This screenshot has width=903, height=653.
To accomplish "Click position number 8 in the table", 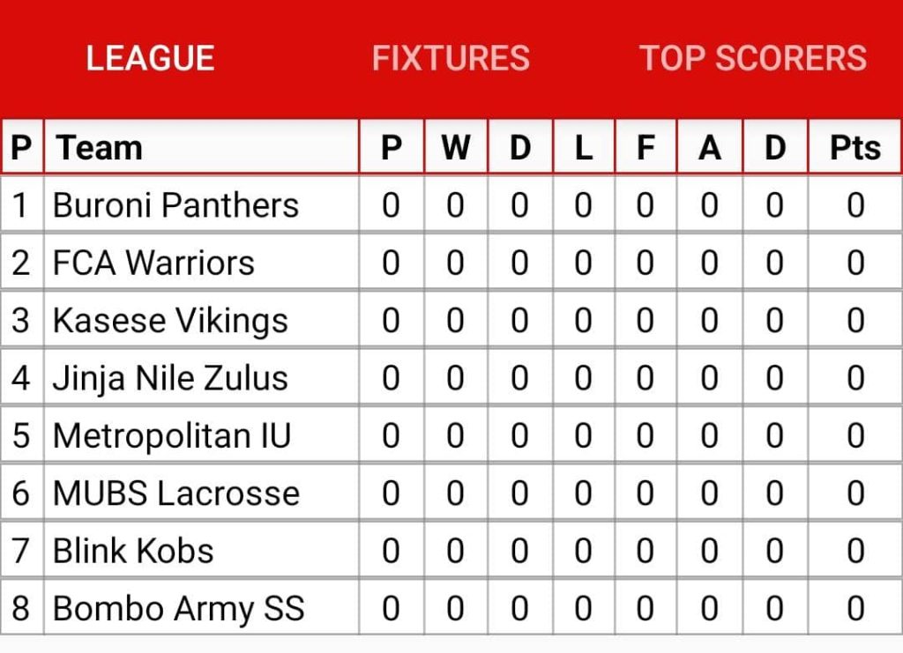I will pyautogui.click(x=21, y=608).
